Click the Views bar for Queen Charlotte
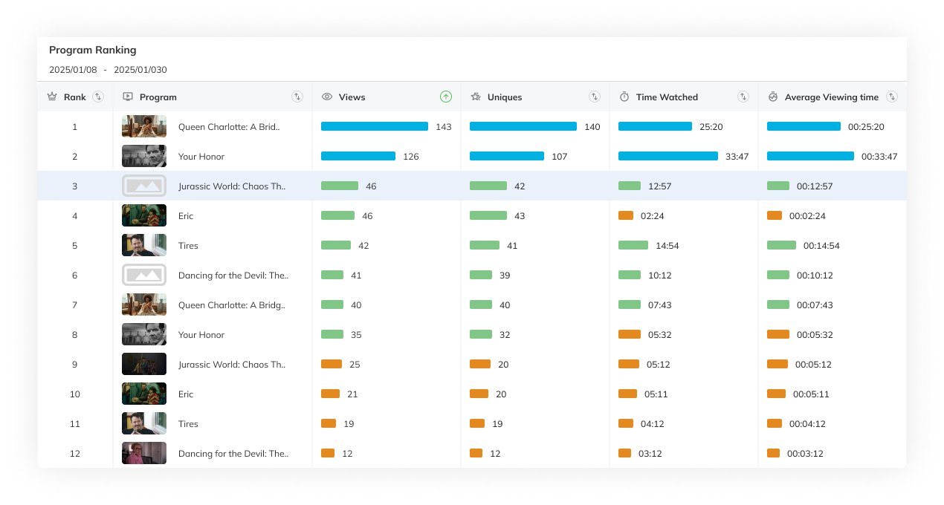Screen dimensions: 944x505 click(374, 126)
